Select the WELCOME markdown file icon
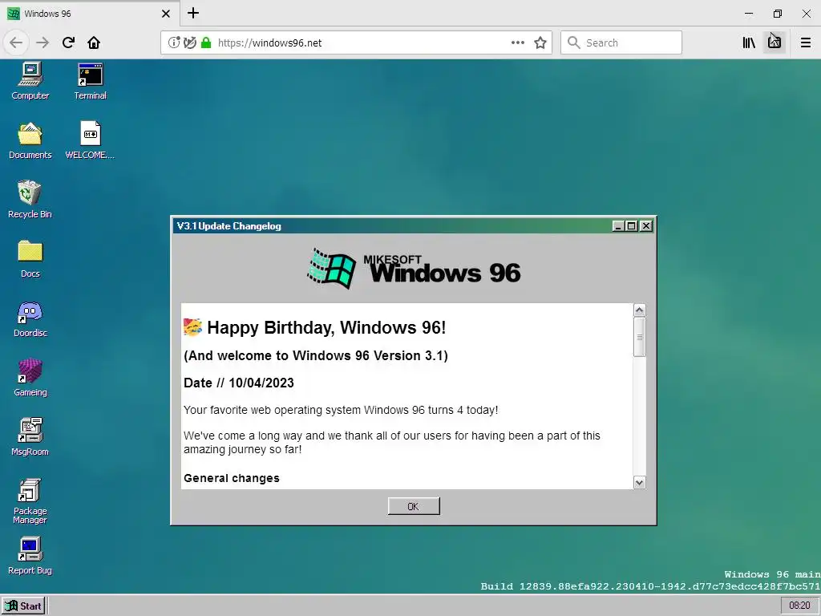 pyautogui.click(x=90, y=140)
